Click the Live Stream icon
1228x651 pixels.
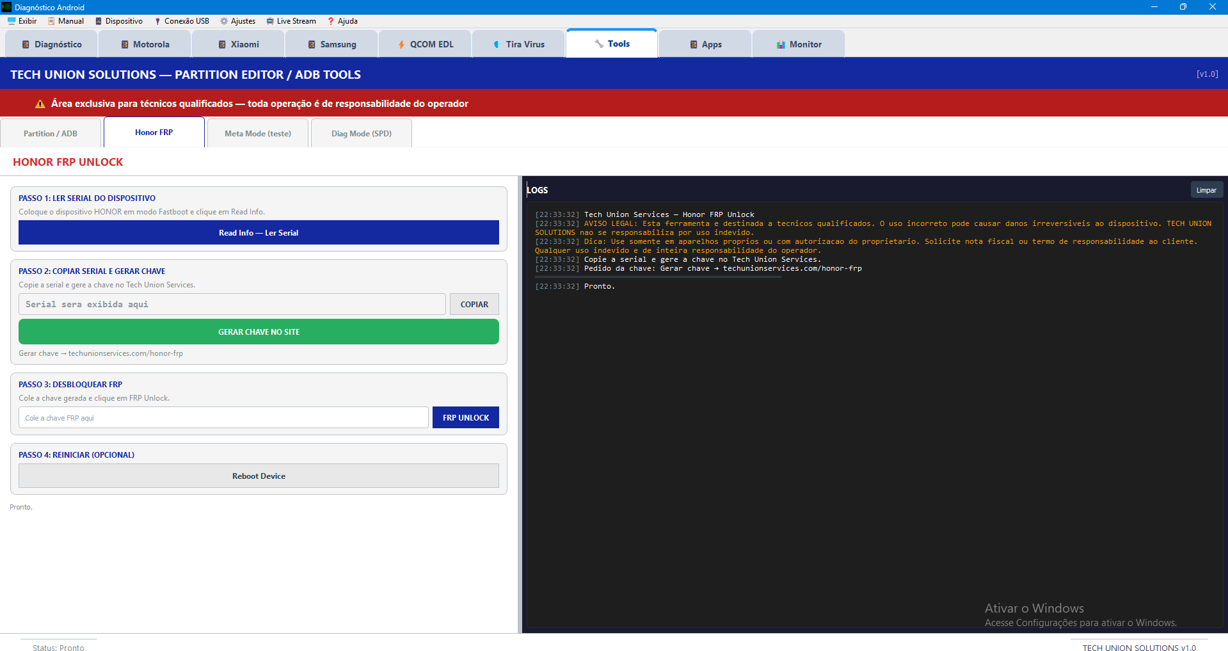(x=270, y=21)
